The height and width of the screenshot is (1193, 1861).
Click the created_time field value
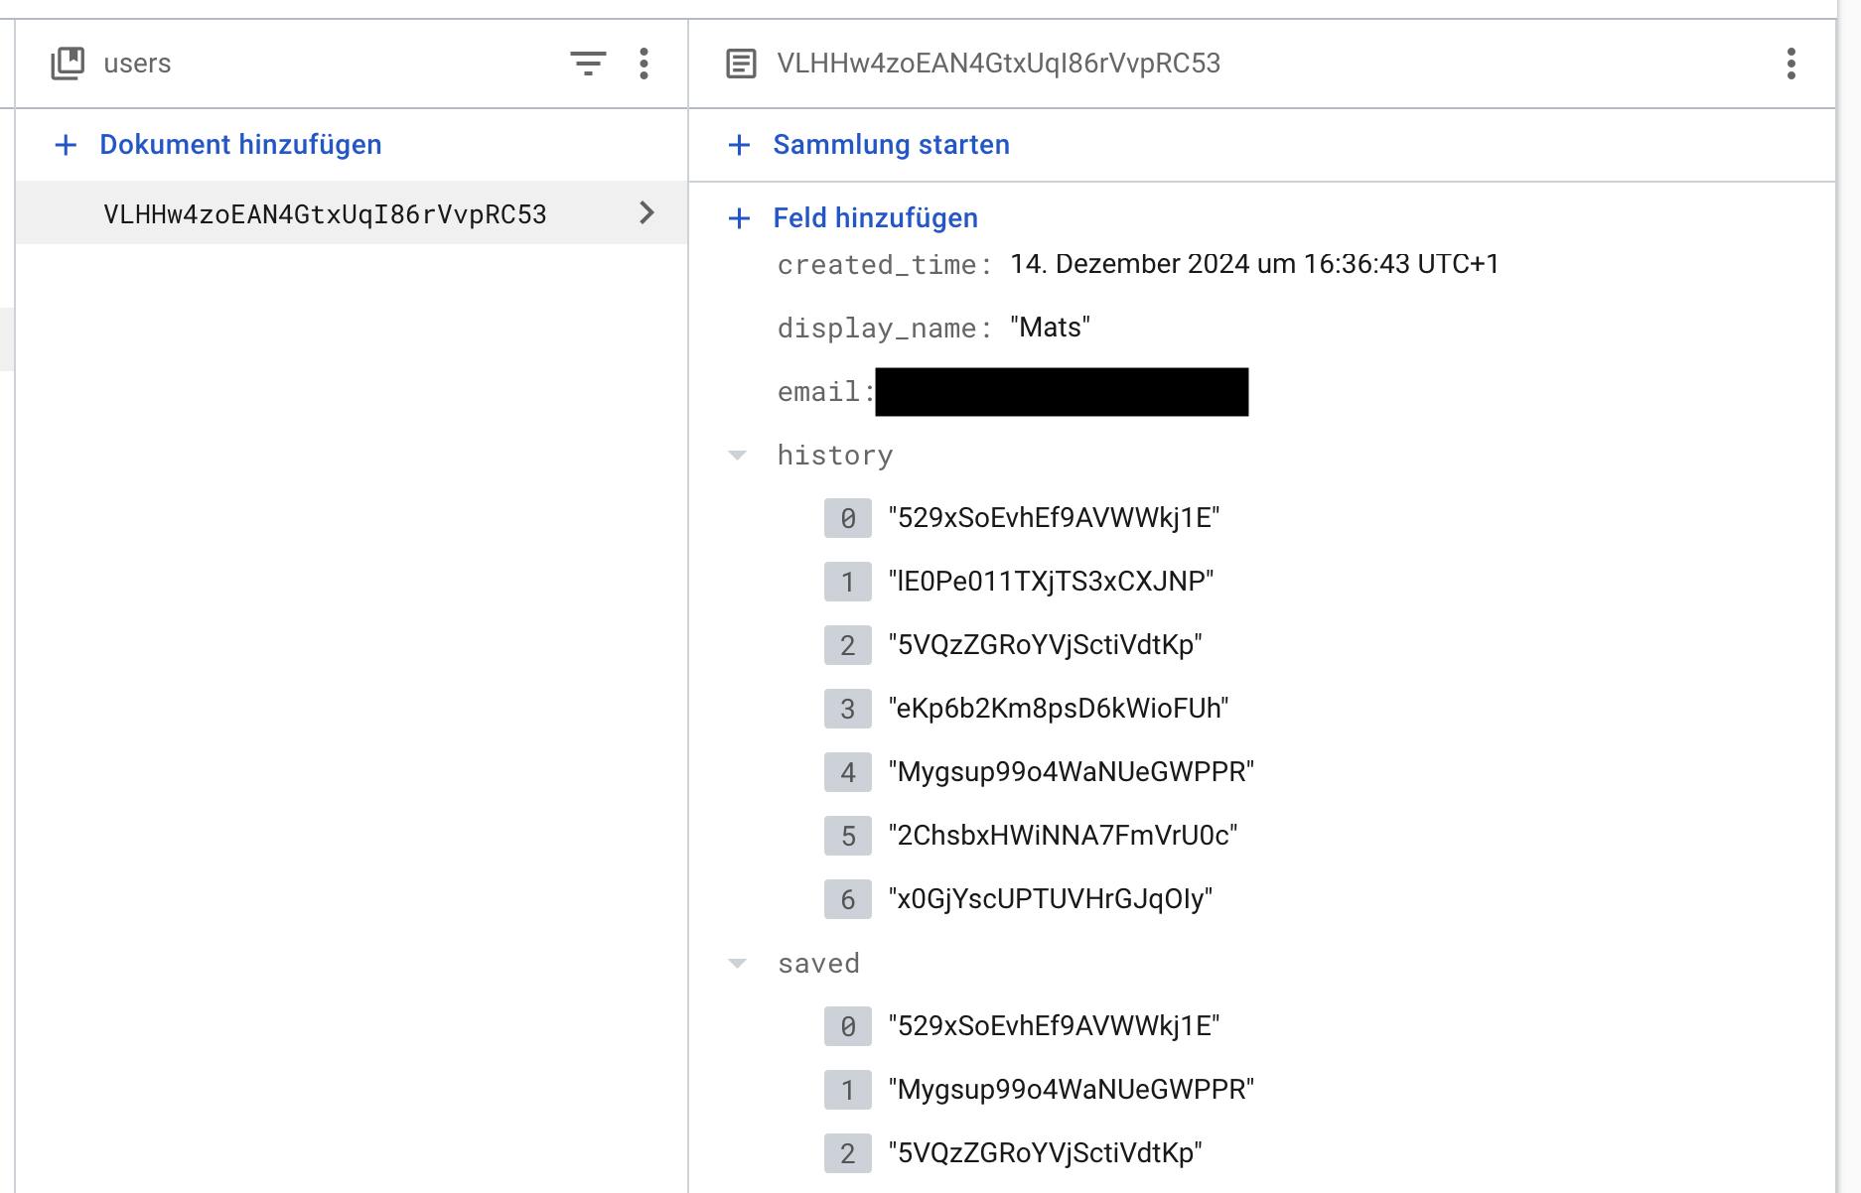tap(1253, 264)
